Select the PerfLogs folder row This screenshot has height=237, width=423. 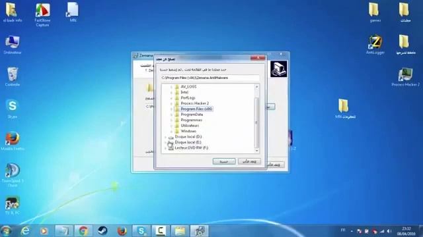[x=188, y=98]
